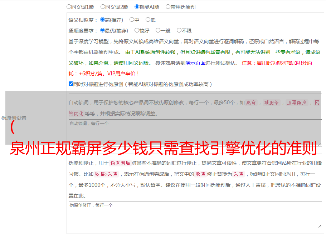The image size is (326, 235).
Task: Click the 减肥茶 example keyword
Action: [x=271, y=102]
